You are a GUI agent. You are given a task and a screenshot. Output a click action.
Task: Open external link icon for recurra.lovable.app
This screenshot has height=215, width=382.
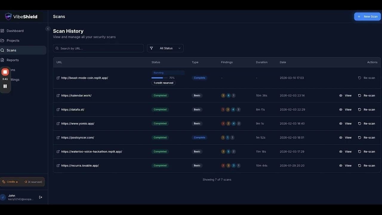58,166
